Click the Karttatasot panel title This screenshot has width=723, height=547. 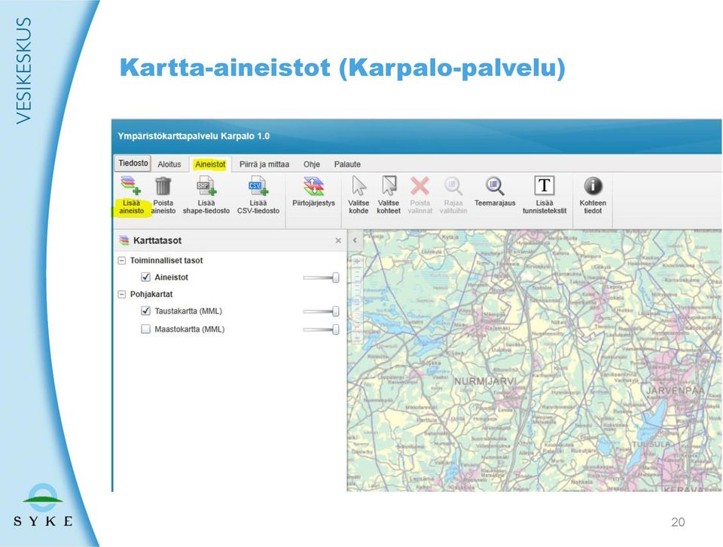[x=157, y=240]
